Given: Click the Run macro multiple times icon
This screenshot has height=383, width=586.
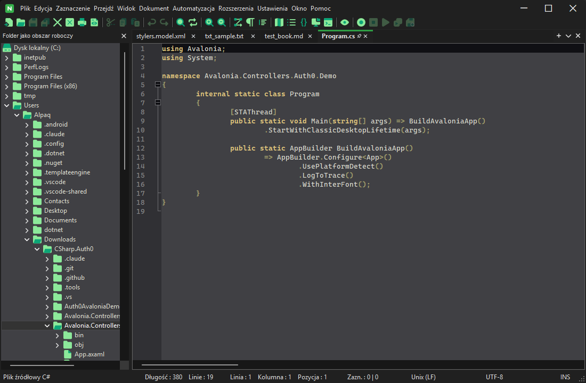Looking at the screenshot, I should pyautogui.click(x=397, y=22).
